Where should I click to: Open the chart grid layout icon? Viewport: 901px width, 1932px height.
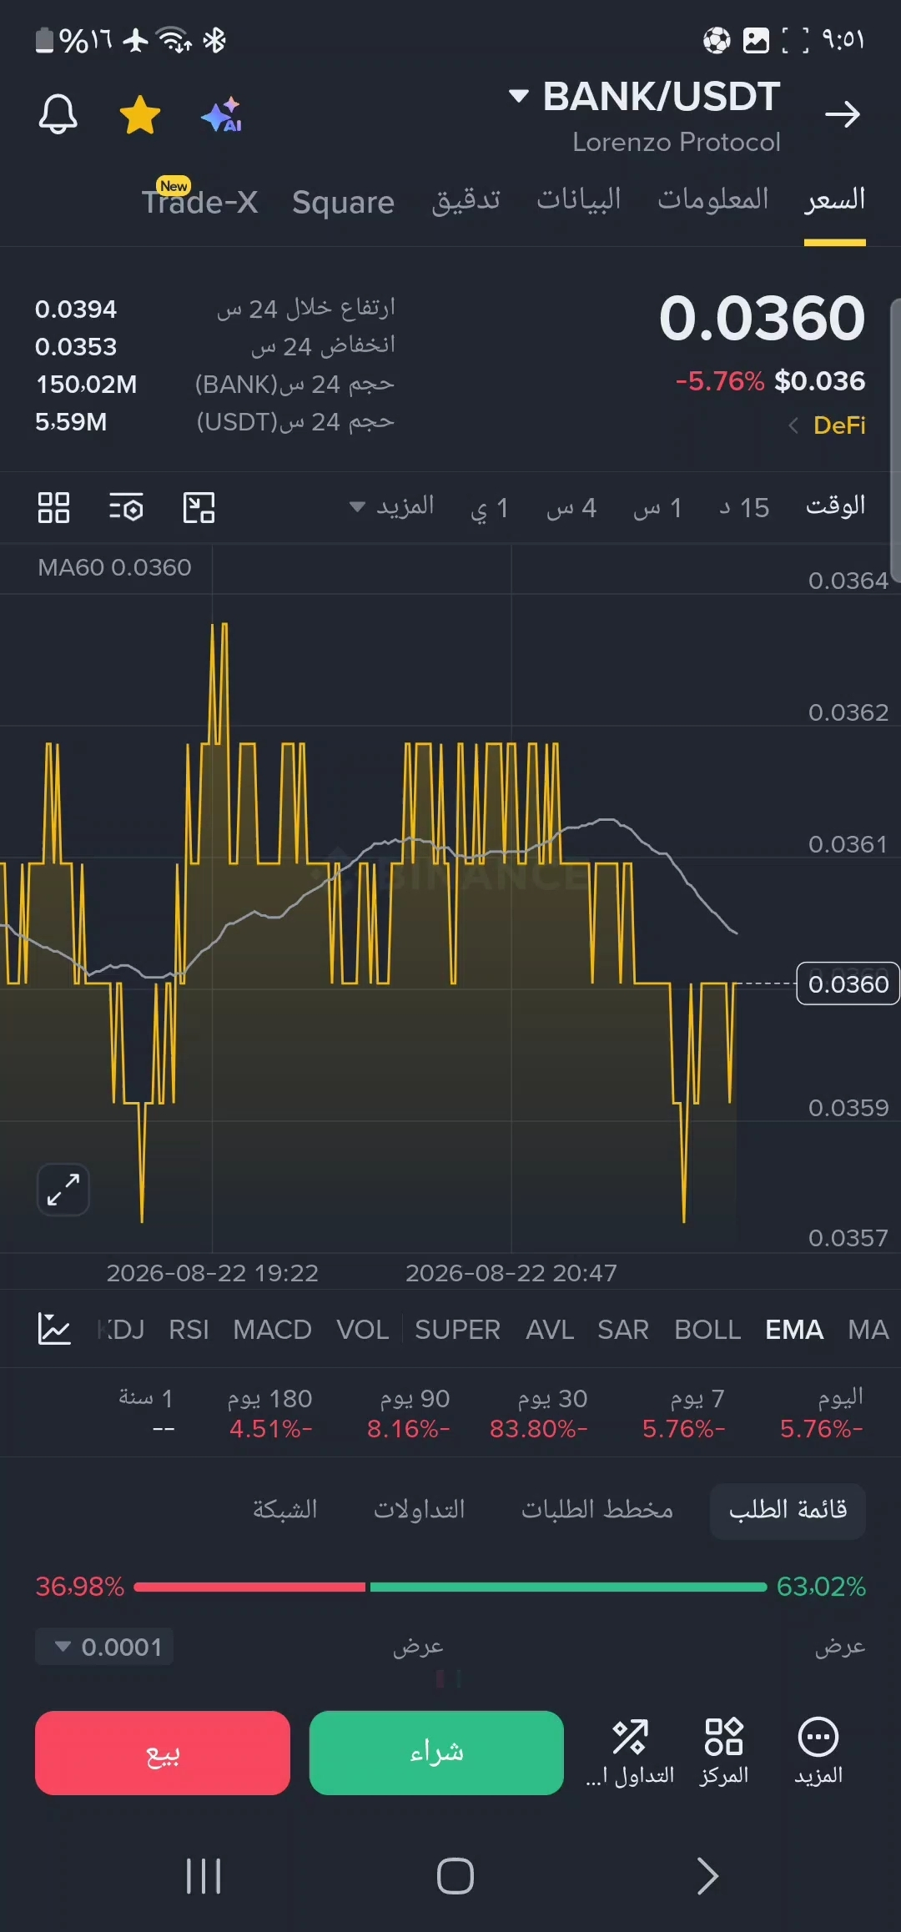coord(53,507)
